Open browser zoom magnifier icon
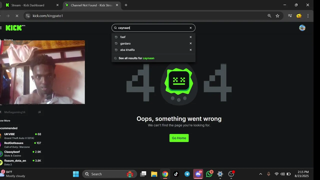Screen dimensions: 320x180 coord(269,16)
